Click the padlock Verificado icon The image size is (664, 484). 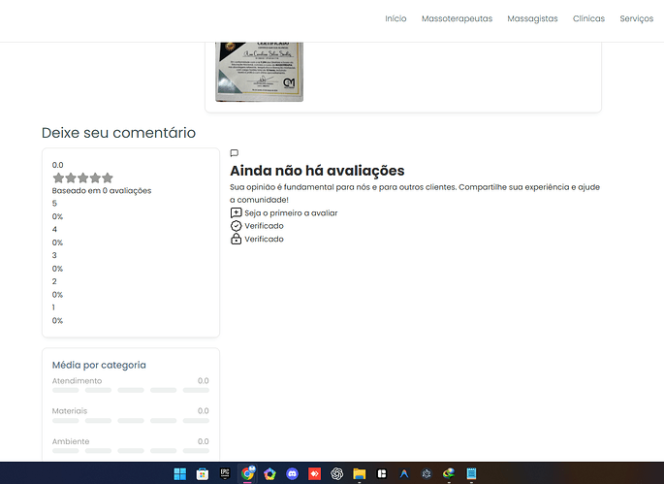(236, 239)
